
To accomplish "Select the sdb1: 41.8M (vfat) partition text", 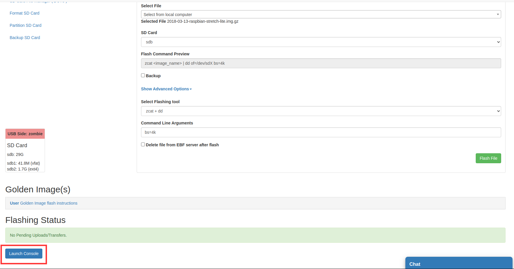I will pos(23,163).
